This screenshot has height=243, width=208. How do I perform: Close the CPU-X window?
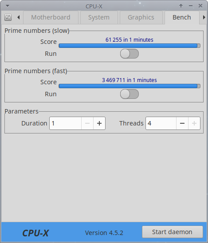pyautogui.click(x=200, y=6)
